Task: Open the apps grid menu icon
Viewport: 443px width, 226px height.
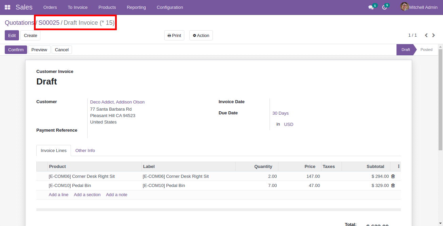Action: click(7, 7)
